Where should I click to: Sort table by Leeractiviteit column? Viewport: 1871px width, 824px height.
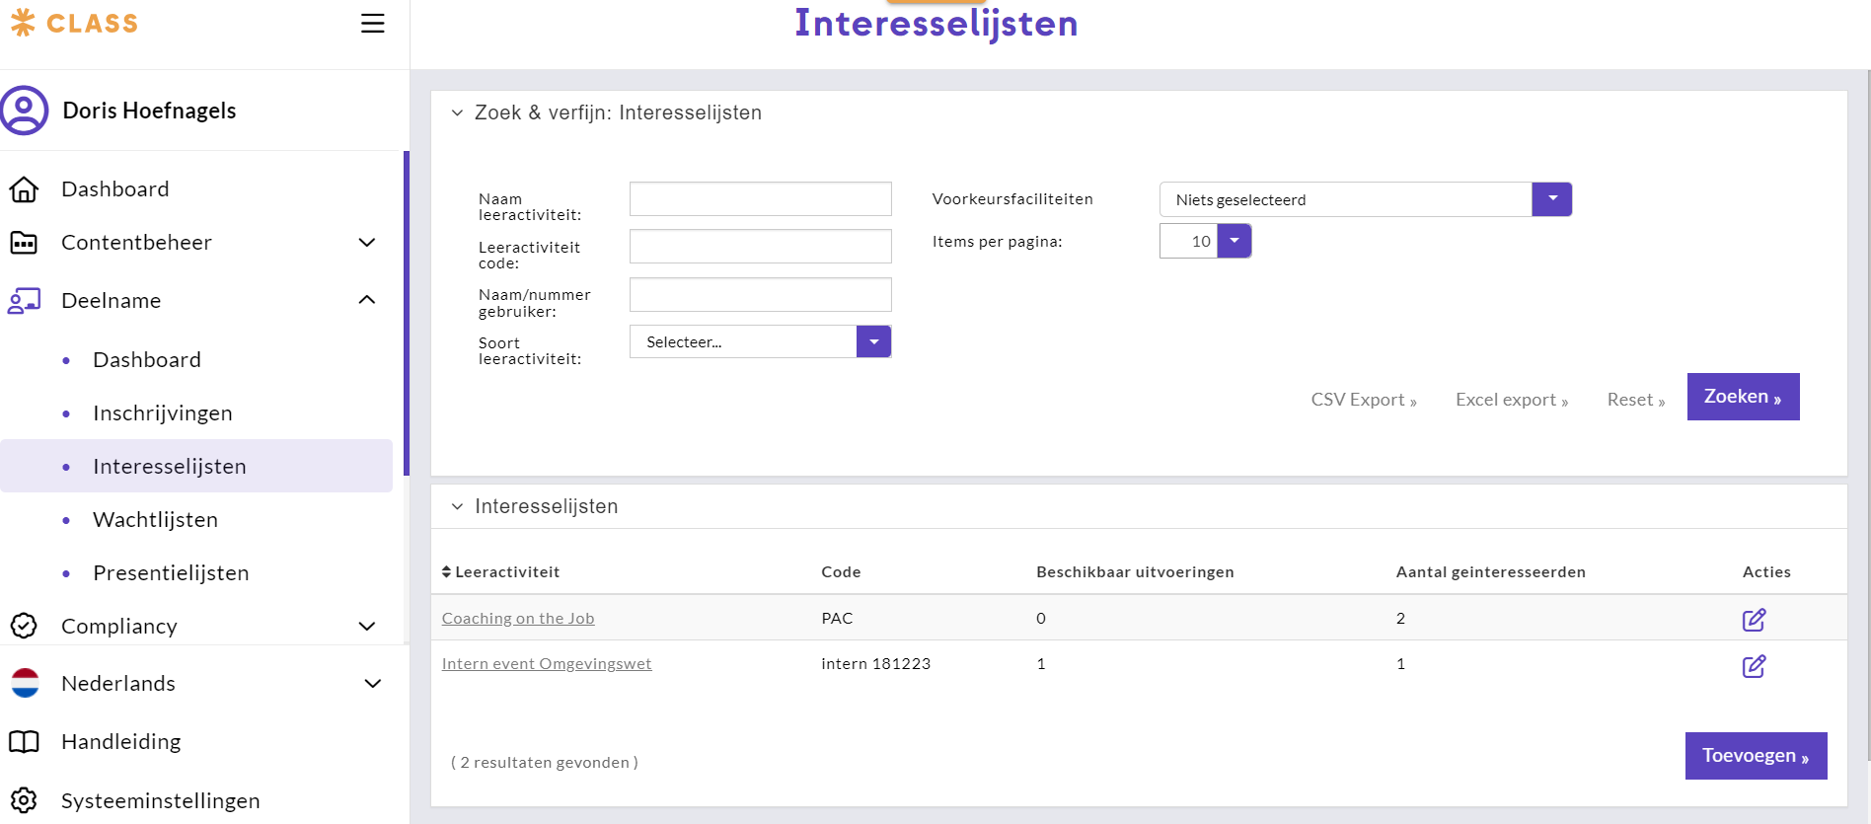click(501, 572)
